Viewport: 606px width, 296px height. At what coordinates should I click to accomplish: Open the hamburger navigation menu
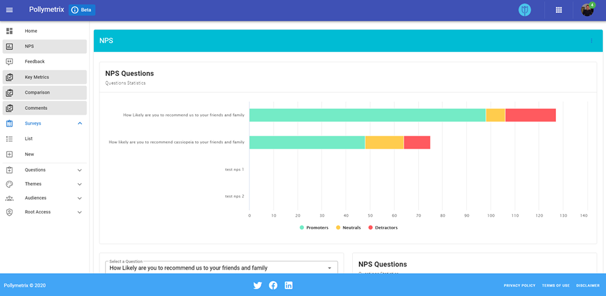point(10,10)
